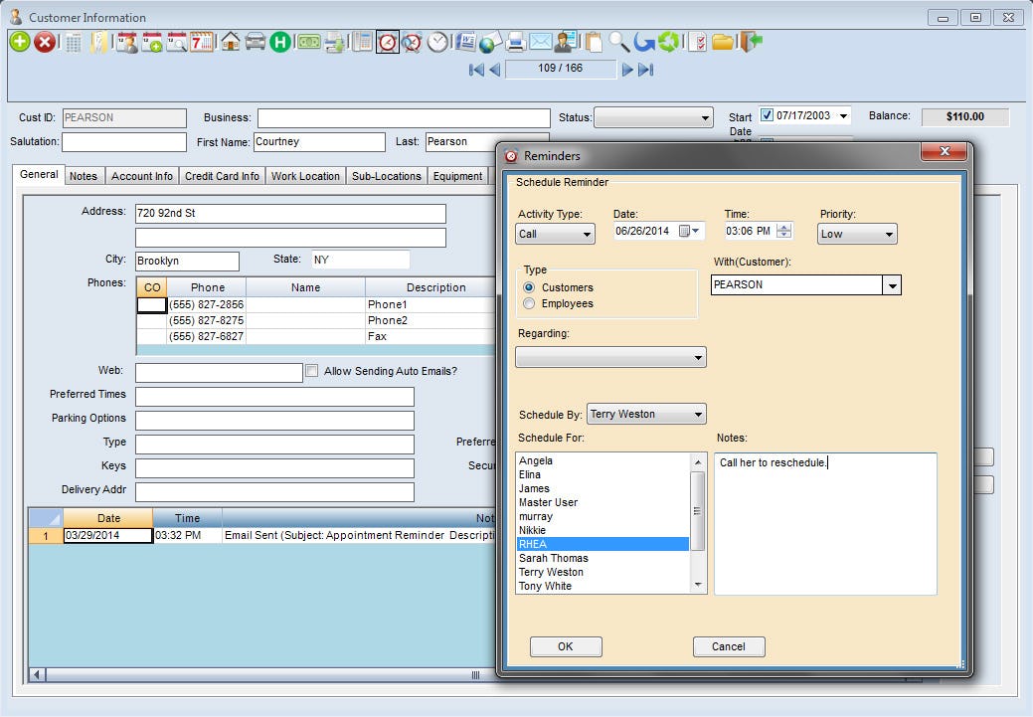Select the Employees radio button
The height and width of the screenshot is (717, 1033).
tap(529, 303)
